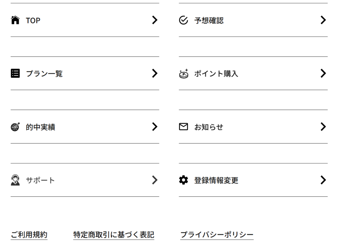Click the house icon next to TOP

15,20
